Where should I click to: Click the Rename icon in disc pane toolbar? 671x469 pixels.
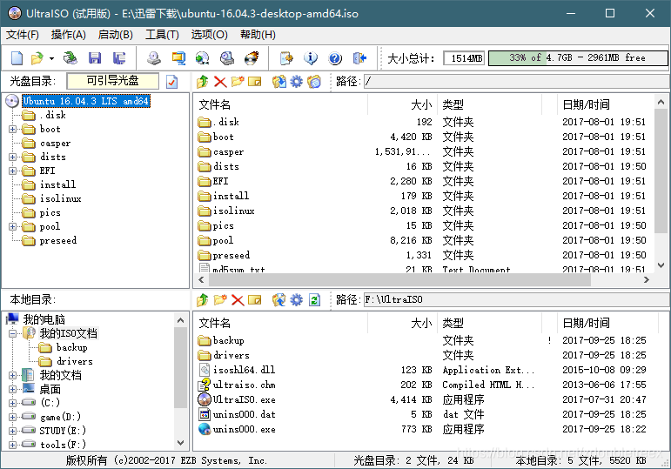[255, 81]
